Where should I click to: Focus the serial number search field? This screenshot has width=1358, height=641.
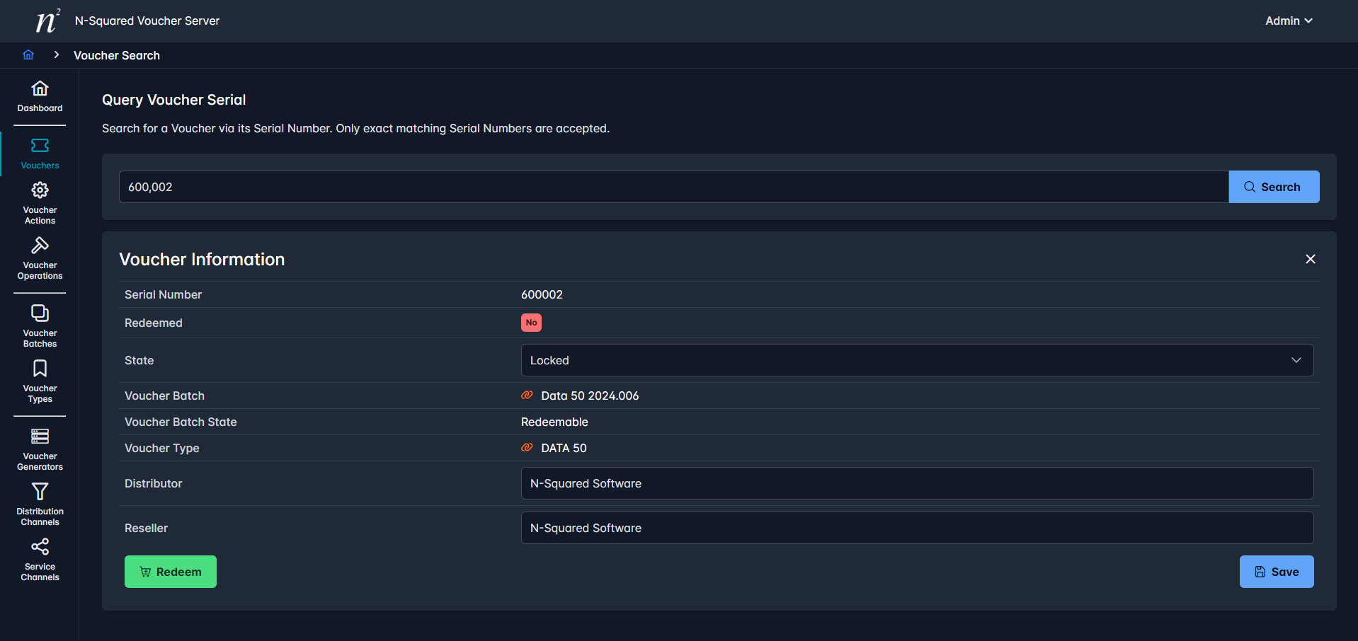pos(673,187)
